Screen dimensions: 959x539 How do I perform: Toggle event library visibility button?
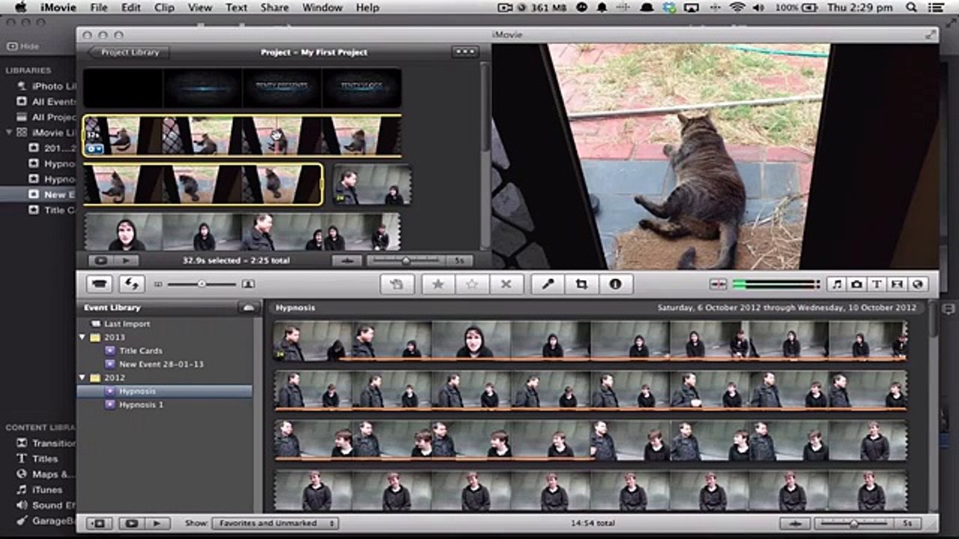pyautogui.click(x=99, y=523)
